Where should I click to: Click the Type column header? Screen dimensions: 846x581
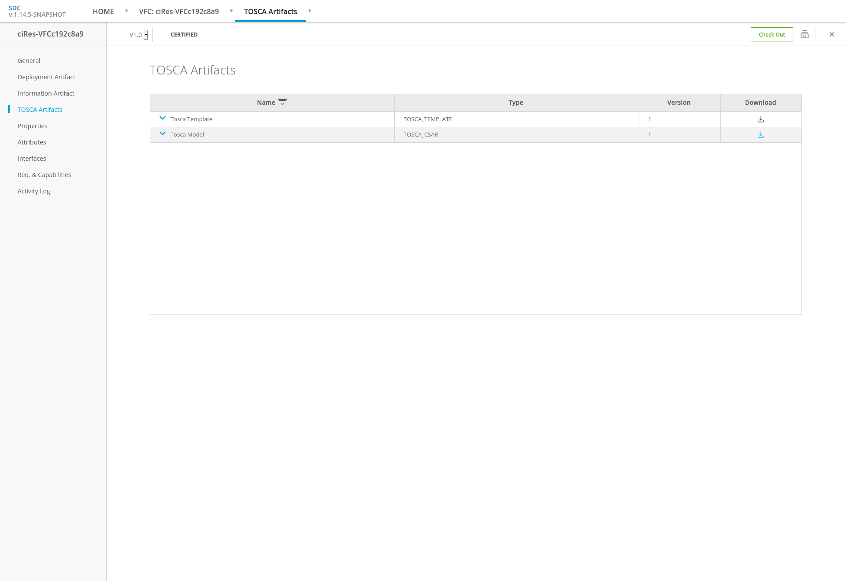pos(516,103)
